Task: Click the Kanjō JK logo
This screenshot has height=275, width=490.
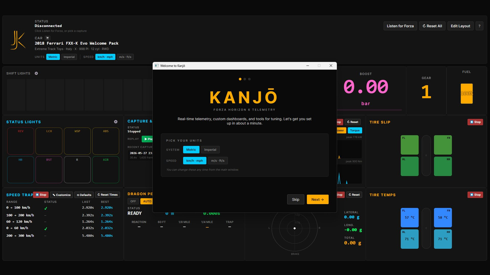Action: tap(18, 40)
